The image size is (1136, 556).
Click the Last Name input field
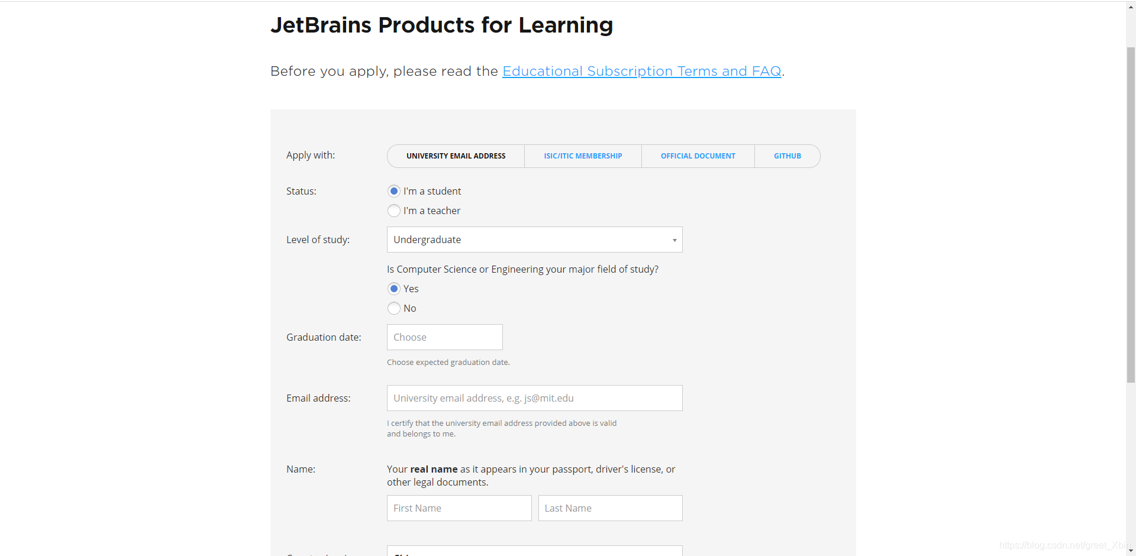(611, 508)
